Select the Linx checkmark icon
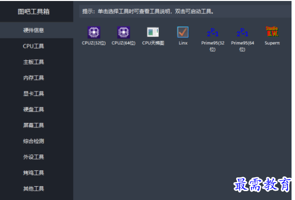295x200 pixels. click(183, 32)
